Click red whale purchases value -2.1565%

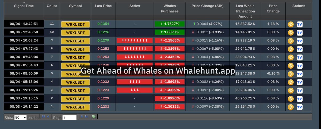coord(170,40)
